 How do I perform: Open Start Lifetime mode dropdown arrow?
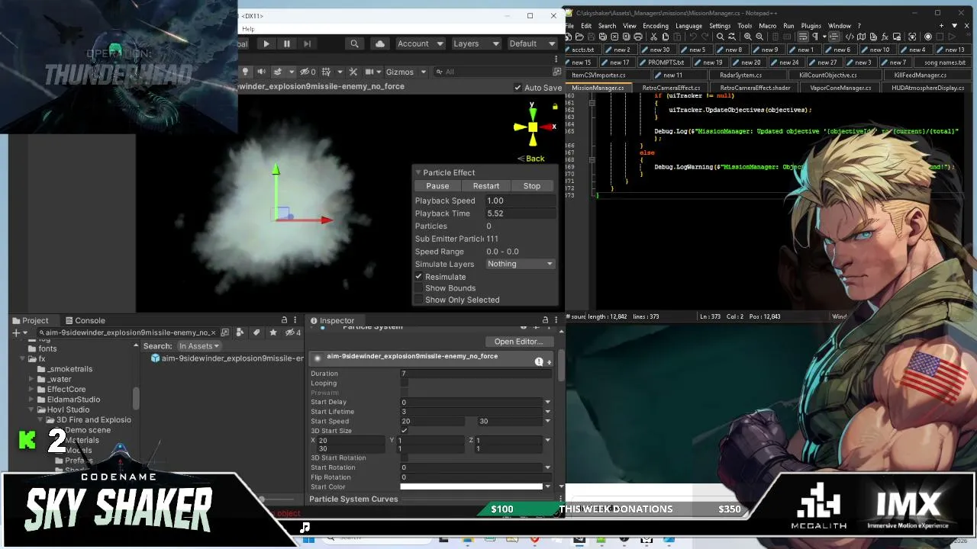tap(547, 412)
